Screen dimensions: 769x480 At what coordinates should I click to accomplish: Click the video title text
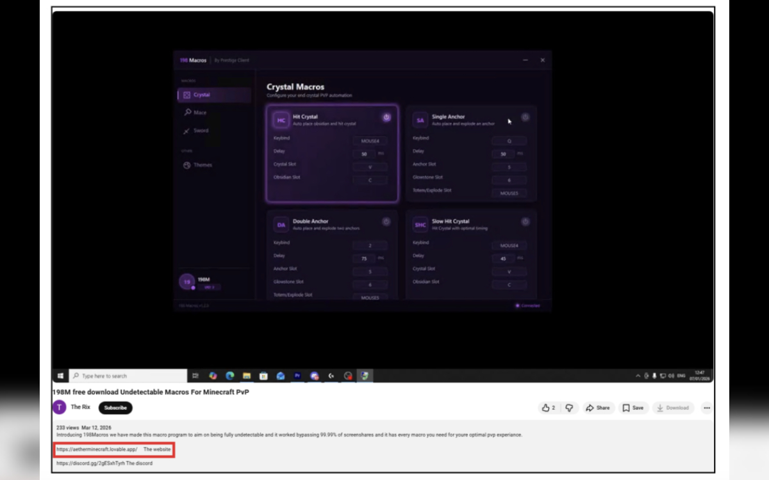click(x=151, y=392)
